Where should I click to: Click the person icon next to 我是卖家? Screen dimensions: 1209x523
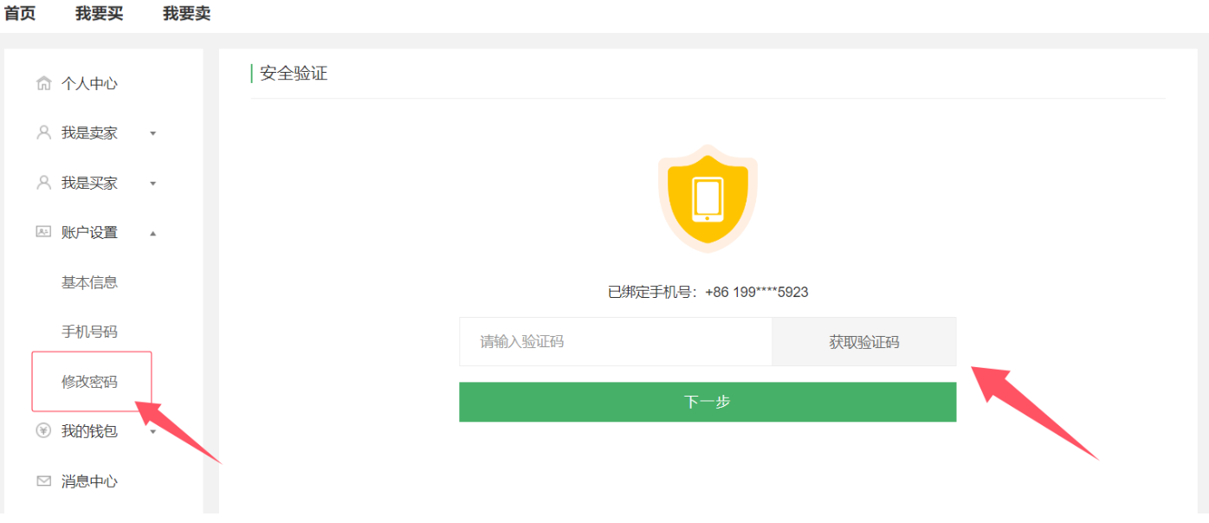pos(43,133)
